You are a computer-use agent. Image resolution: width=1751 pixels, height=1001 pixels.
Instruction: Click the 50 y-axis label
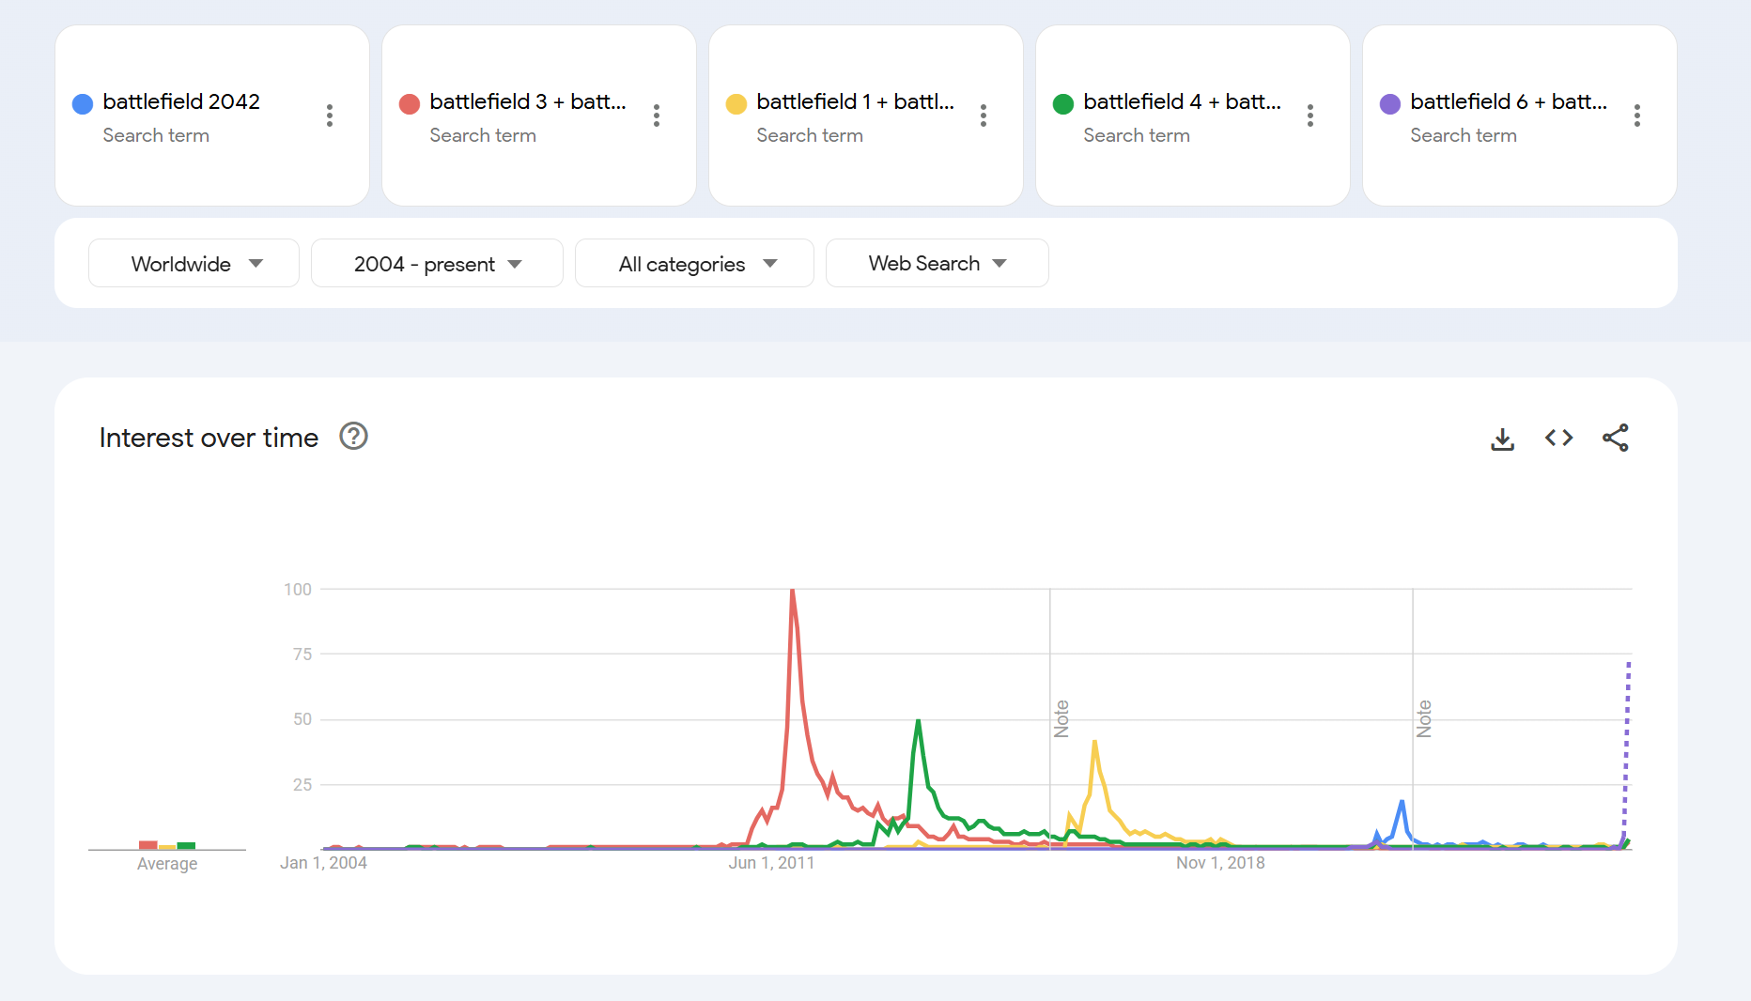click(x=302, y=719)
